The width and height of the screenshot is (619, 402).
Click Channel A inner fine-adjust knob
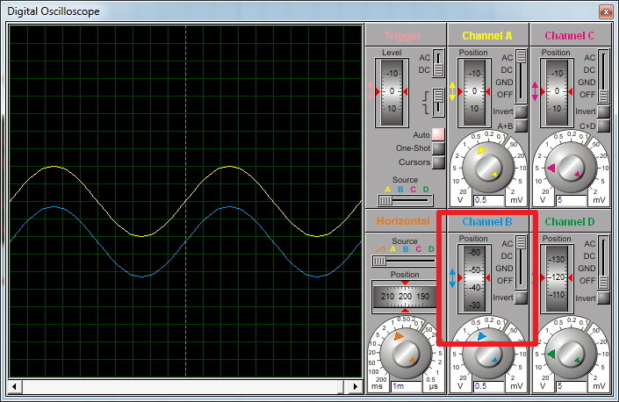pyautogui.click(x=488, y=168)
